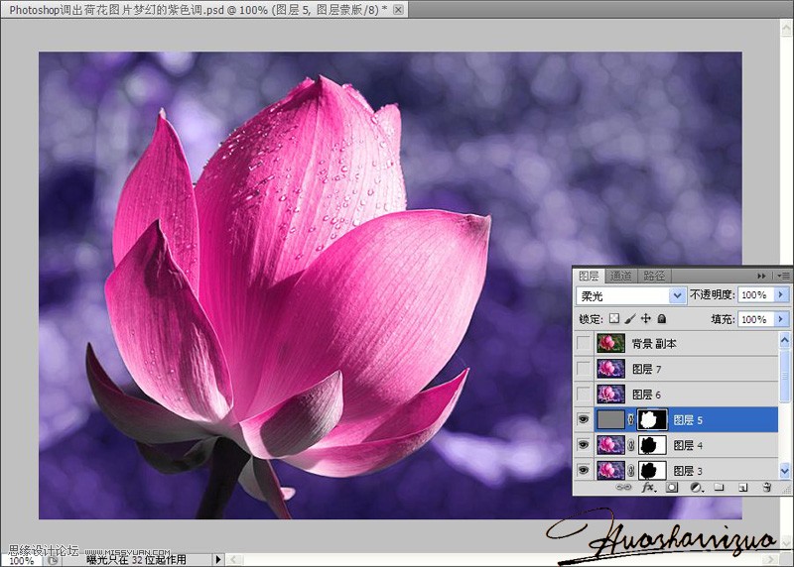Click the delete layer trash icon
The width and height of the screenshot is (794, 567).
[x=766, y=487]
